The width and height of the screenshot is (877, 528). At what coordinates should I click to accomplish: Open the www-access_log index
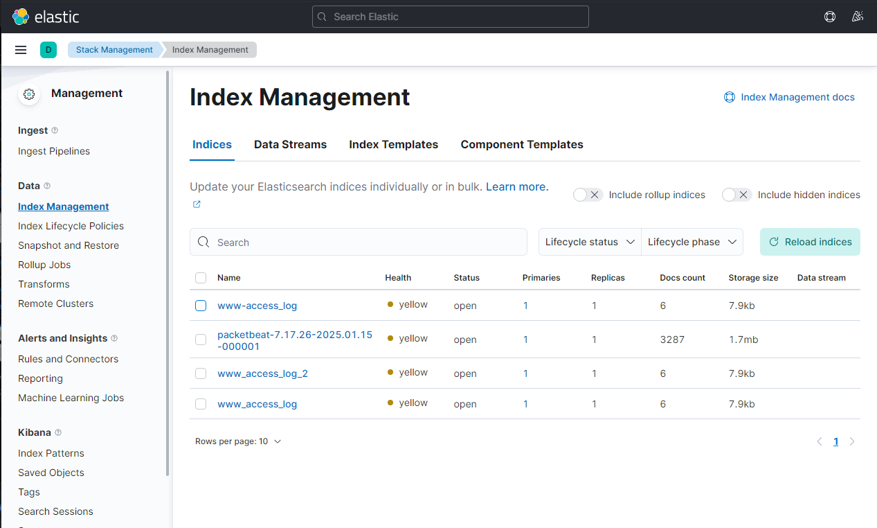[257, 306]
